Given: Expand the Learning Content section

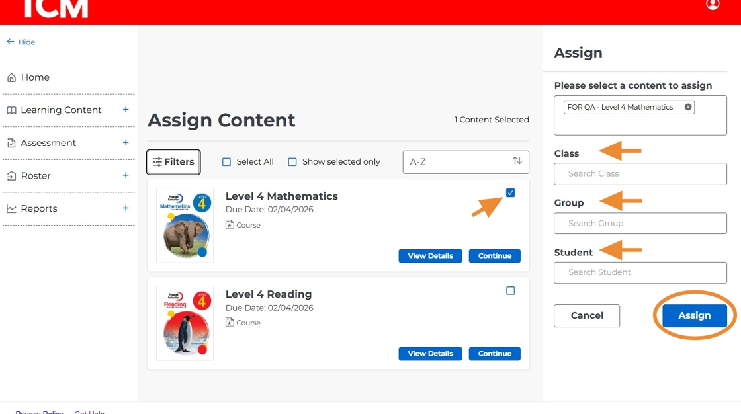Looking at the screenshot, I should click(x=125, y=110).
